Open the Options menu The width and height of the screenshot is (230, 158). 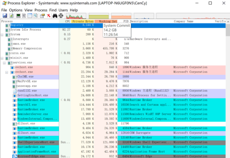pyautogui.click(x=16, y=10)
